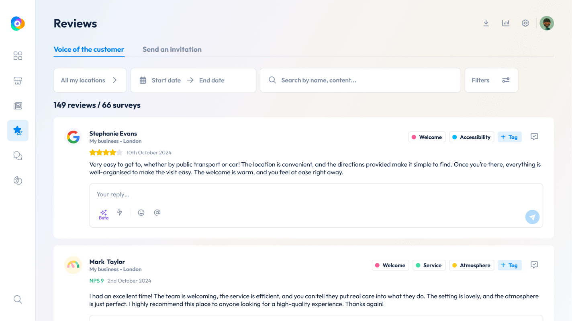Click the 10th October 2024 date

(149, 152)
